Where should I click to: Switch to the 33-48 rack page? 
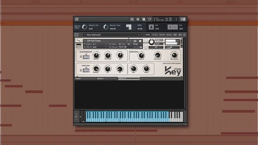coord(162,35)
